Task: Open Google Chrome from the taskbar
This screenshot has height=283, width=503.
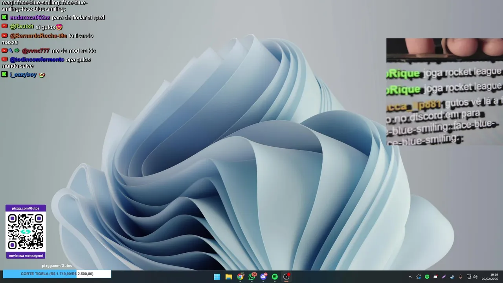Action: coord(240,277)
